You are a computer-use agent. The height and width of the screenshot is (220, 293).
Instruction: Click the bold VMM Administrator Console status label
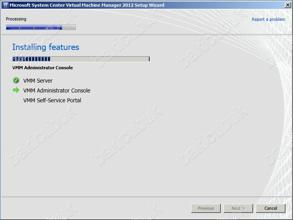pyautogui.click(x=43, y=68)
